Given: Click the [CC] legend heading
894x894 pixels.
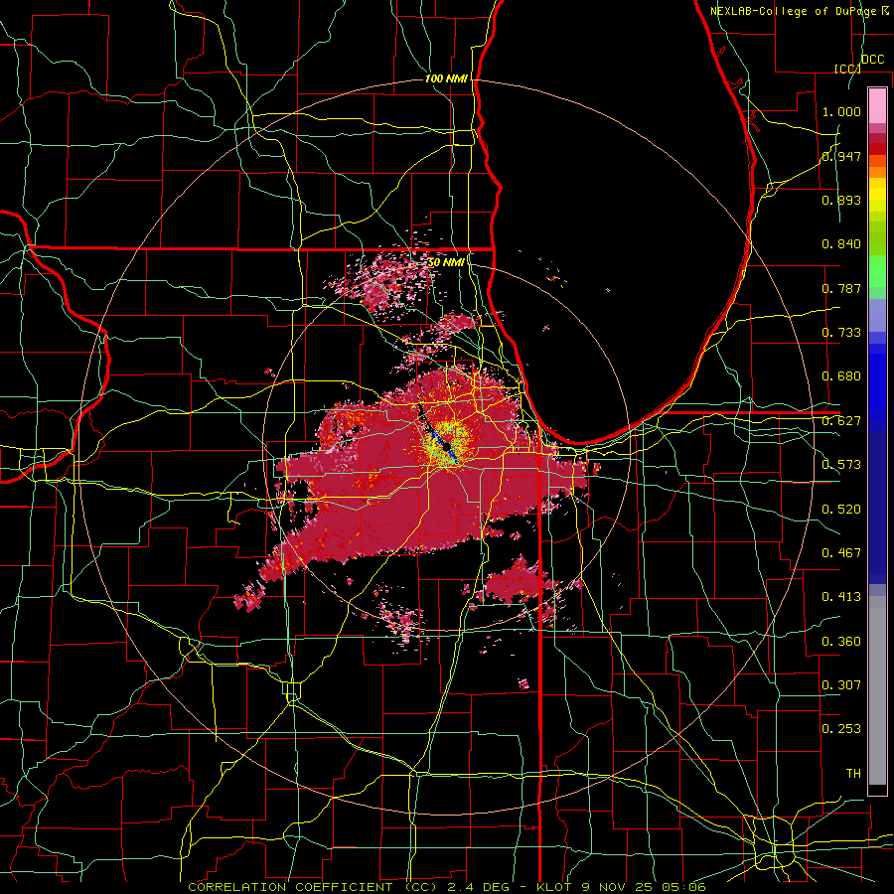Looking at the screenshot, I should pos(847,69).
